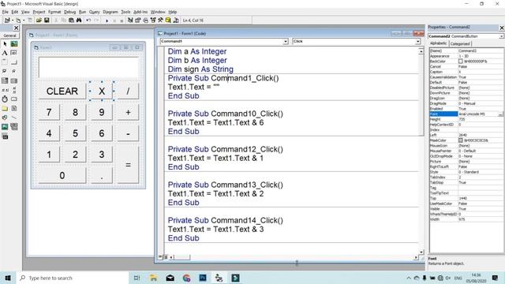The height and width of the screenshot is (284, 505).
Task: Click the Open Project toolbar icon
Action: click(x=39, y=21)
